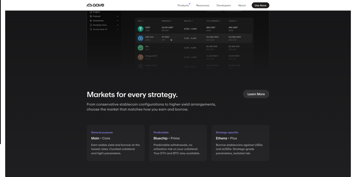Click the 8.34K WBTC liquidity cell
The height and width of the screenshot is (177, 354).
pyautogui.click(x=234, y=56)
